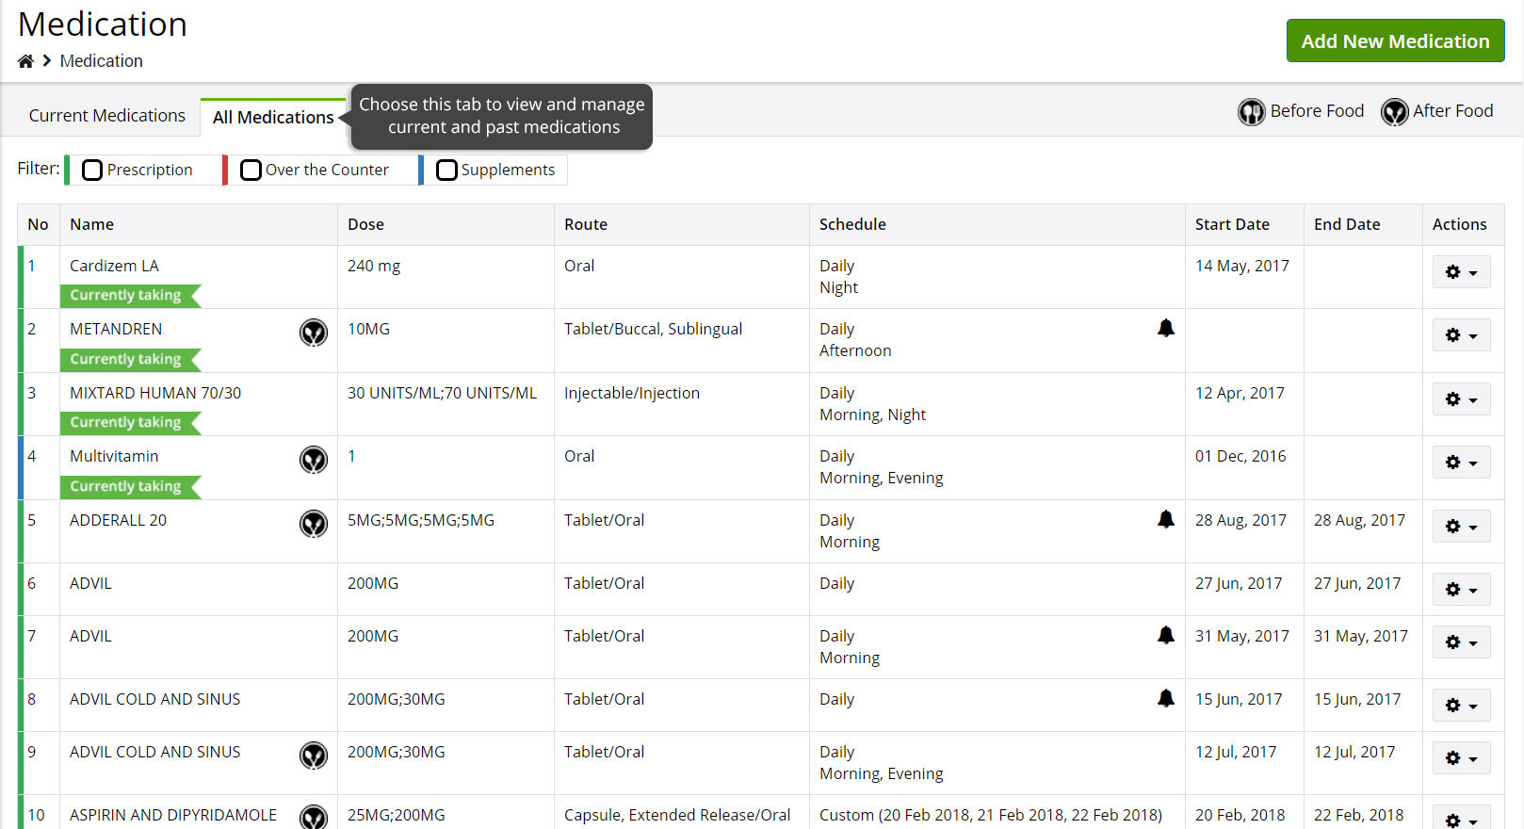Image resolution: width=1524 pixels, height=829 pixels.
Task: Switch to the Current Medications tab
Action: tap(107, 116)
